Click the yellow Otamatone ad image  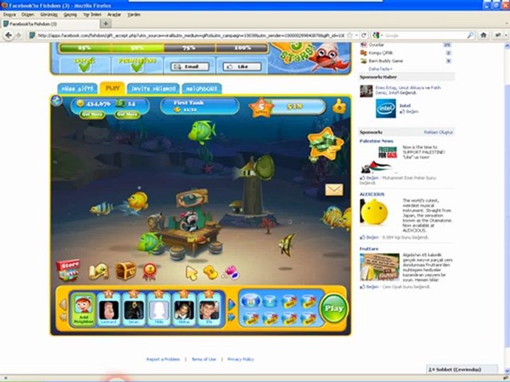coord(374,212)
